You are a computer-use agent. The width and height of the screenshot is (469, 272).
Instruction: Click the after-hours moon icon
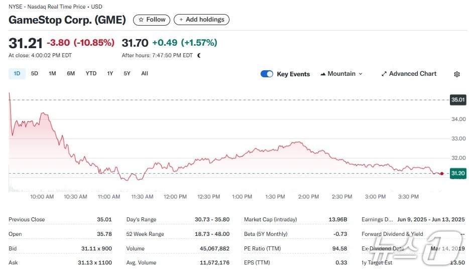pos(199,56)
